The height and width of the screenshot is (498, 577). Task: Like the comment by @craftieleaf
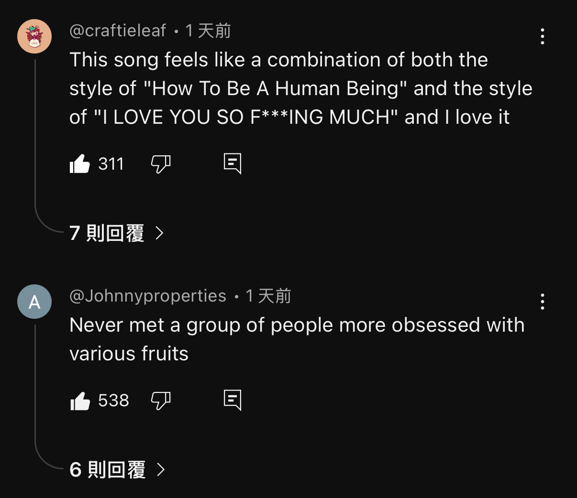(x=80, y=164)
